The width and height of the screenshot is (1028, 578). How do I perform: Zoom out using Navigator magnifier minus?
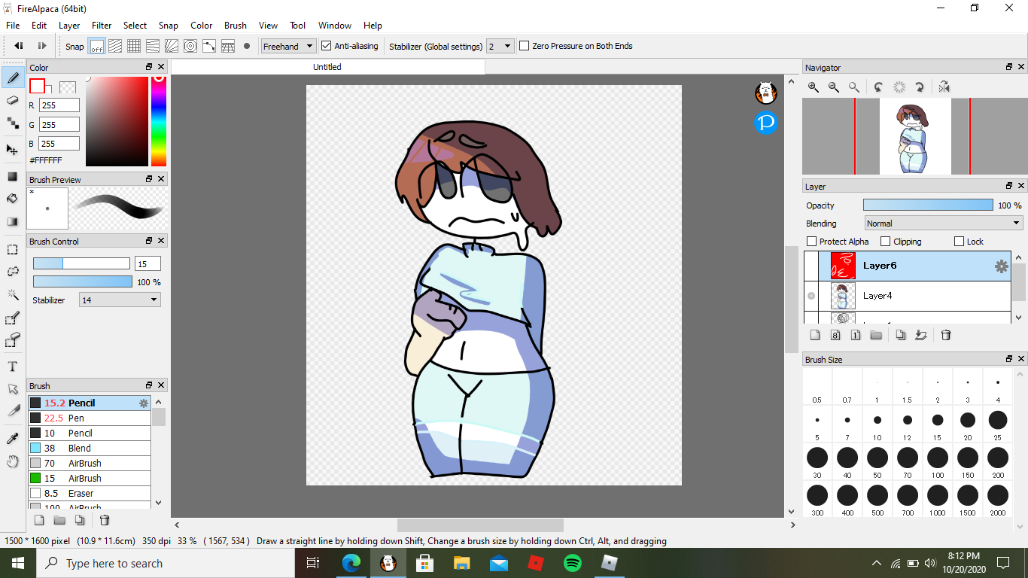tap(834, 87)
